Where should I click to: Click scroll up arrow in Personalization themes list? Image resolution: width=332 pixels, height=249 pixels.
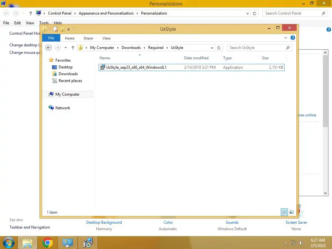(326, 53)
